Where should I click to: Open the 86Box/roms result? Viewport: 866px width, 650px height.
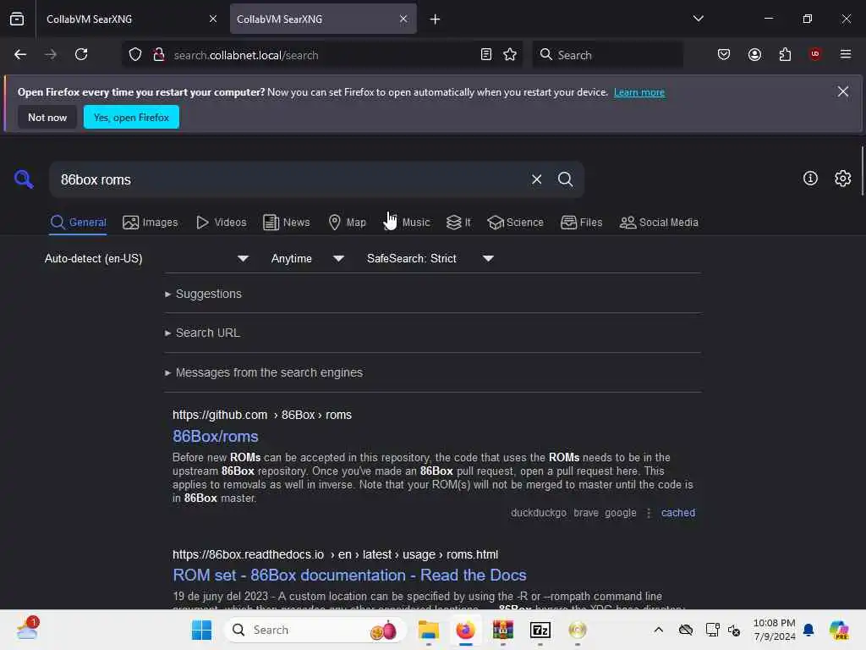(x=216, y=436)
